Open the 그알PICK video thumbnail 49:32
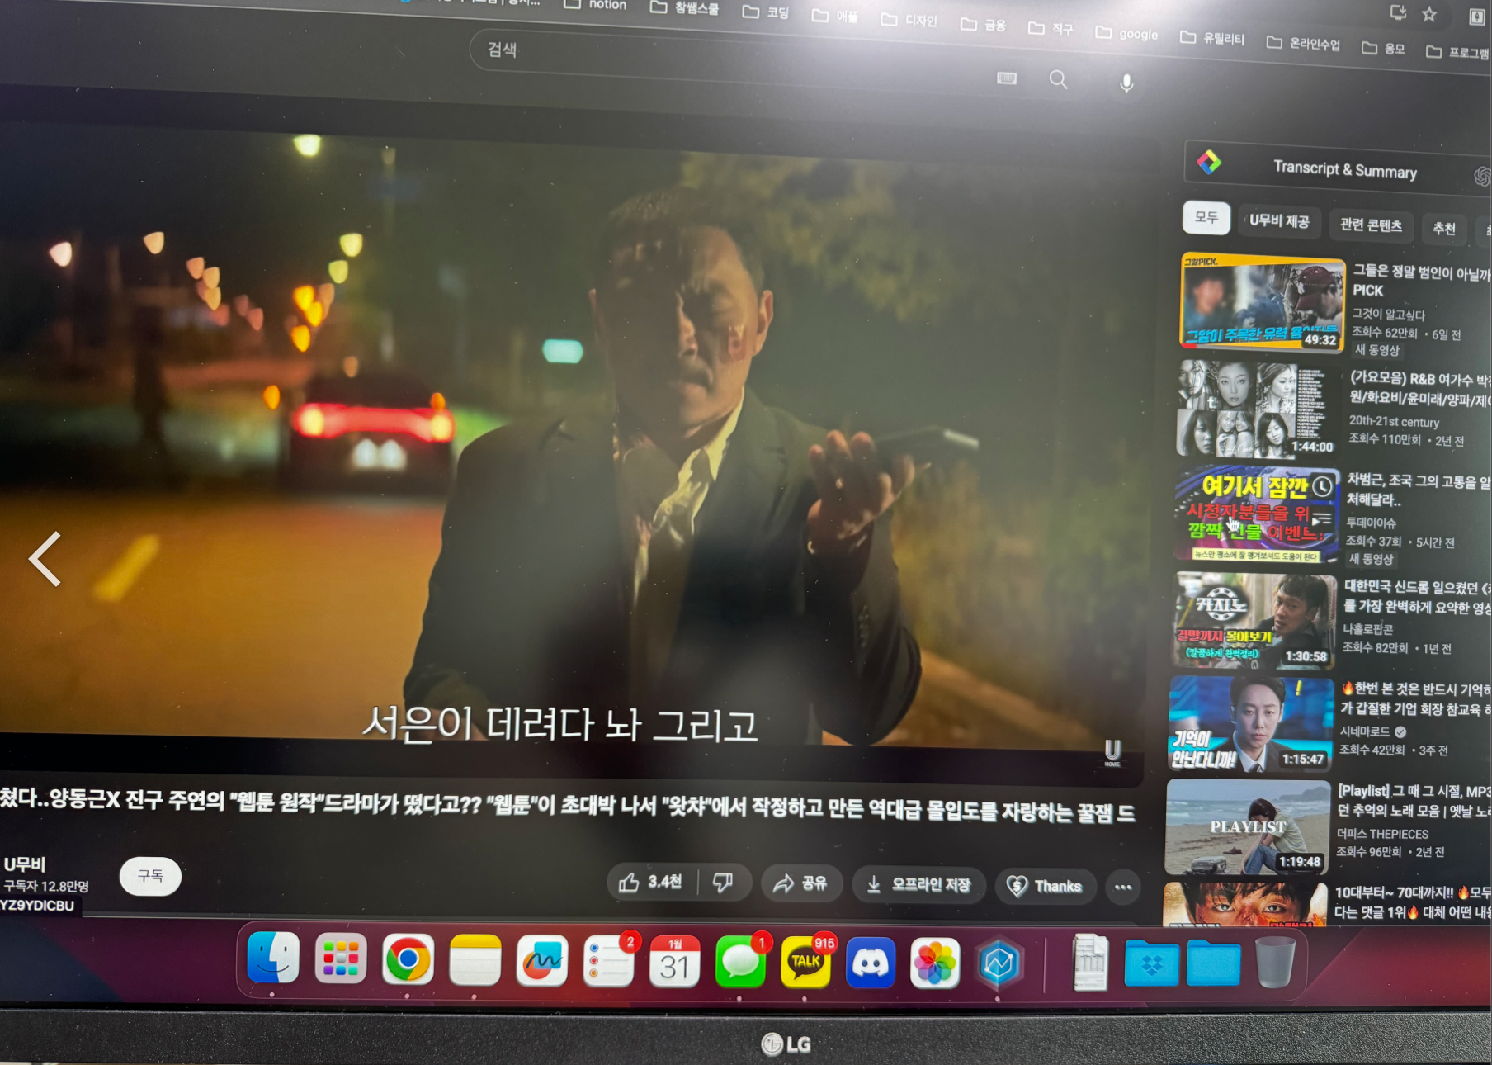 click(x=1263, y=301)
